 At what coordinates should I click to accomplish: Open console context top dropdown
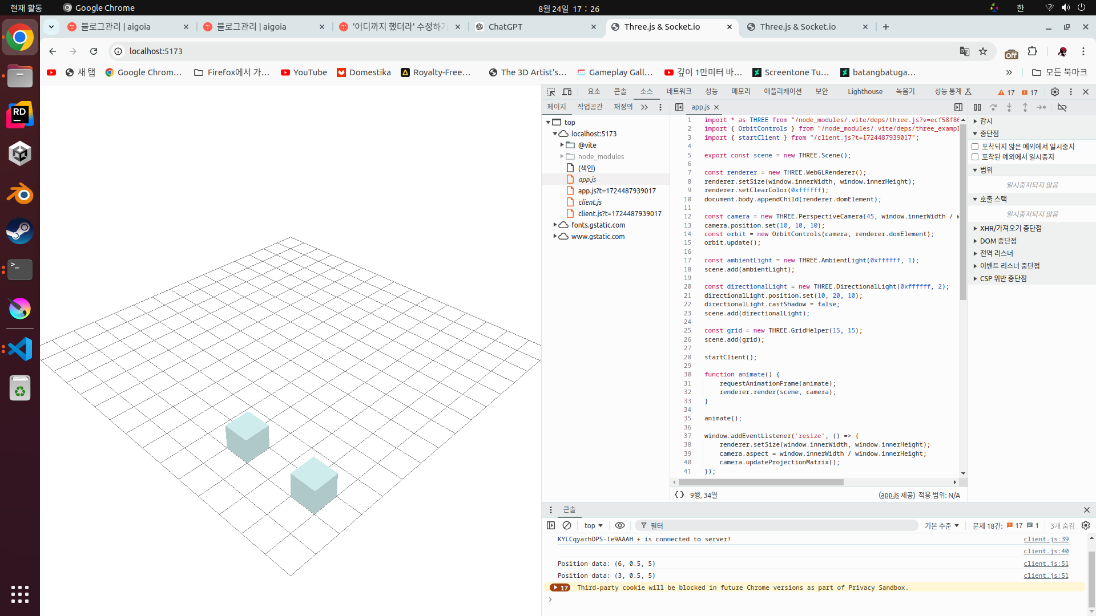coord(593,525)
